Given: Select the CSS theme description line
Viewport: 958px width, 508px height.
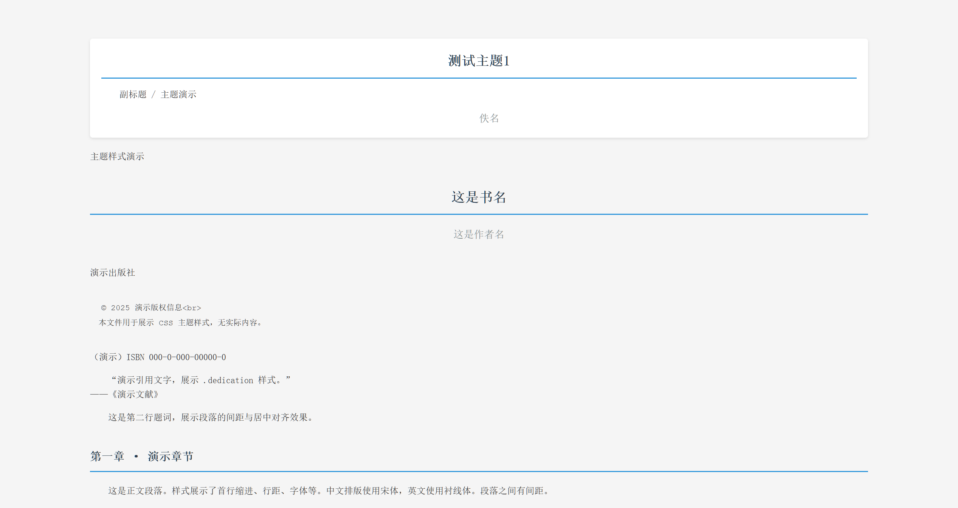Looking at the screenshot, I should (180, 323).
